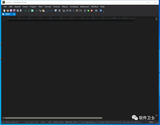Find previous with binoculars left-arrow icon
Image resolution: width=160 pixels, height=125 pixels.
pos(67,11)
